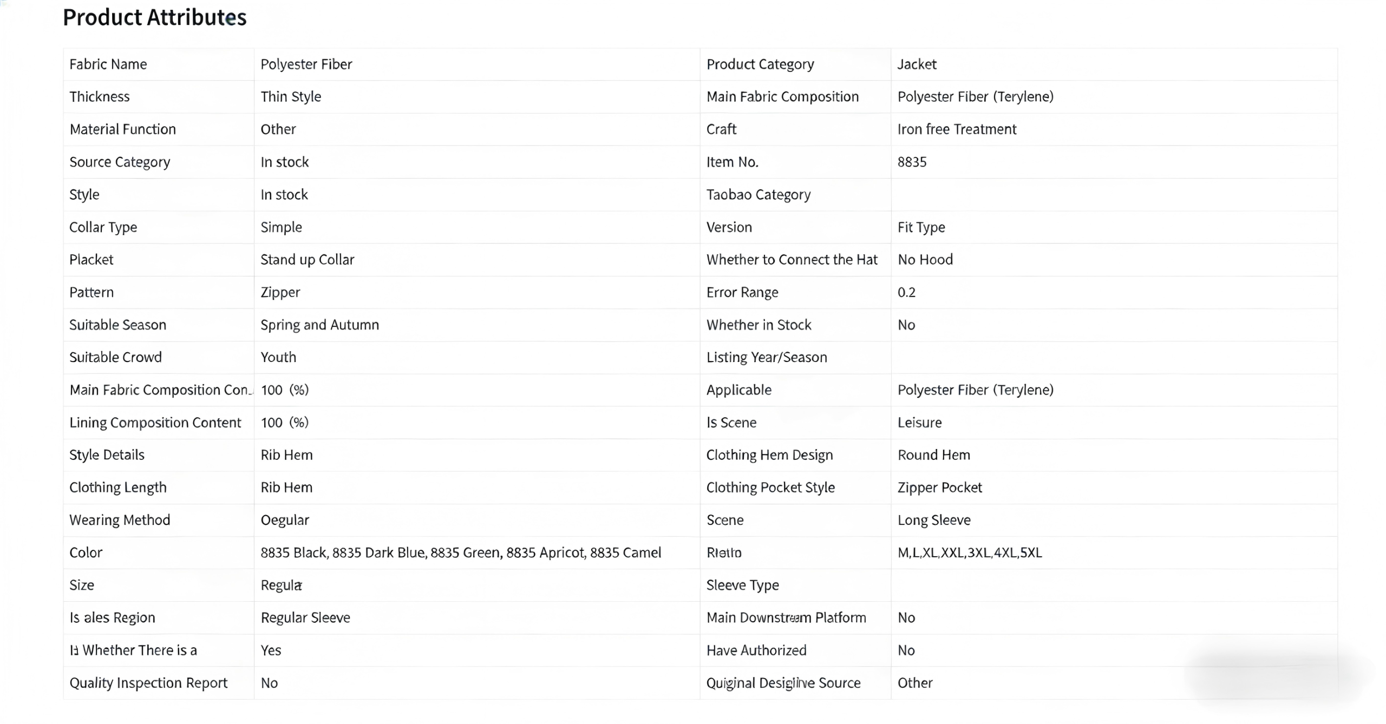Click the Main Downstream Platform label
Screen dimensions: 1386x724
(786, 617)
